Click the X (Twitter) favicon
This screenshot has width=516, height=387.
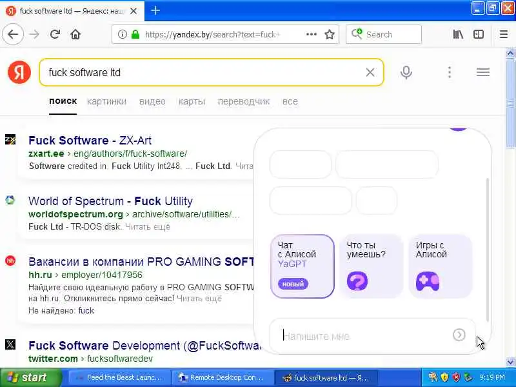tap(10, 344)
